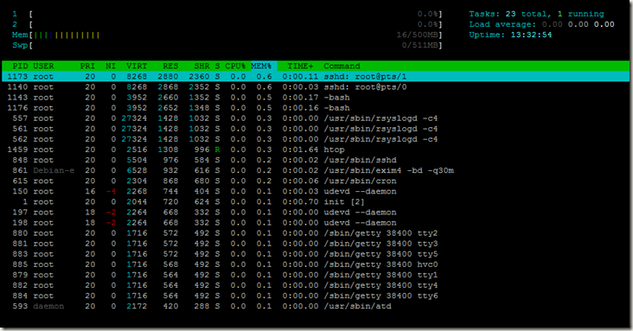The image size is (633, 331).
Task: Click the CPU 2 usage meter
Action: click(x=227, y=24)
